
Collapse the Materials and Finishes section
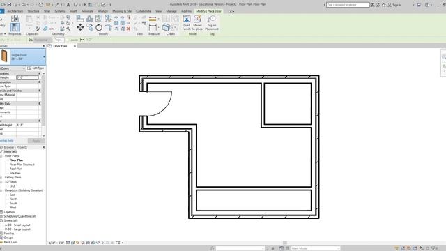point(39,91)
